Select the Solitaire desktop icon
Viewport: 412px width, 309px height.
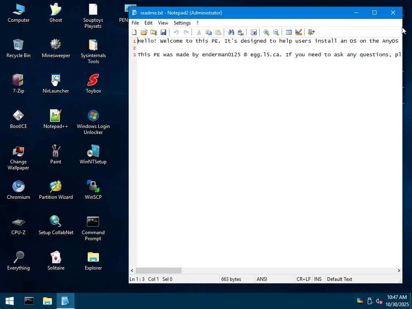56,261
